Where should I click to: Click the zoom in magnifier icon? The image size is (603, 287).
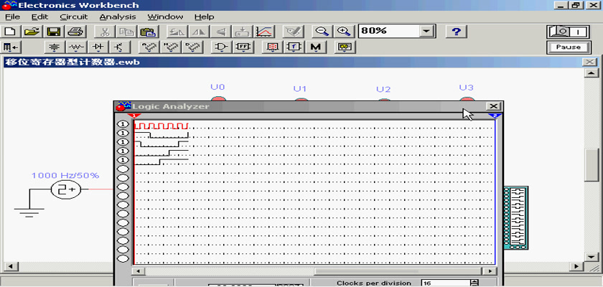pyautogui.click(x=345, y=32)
